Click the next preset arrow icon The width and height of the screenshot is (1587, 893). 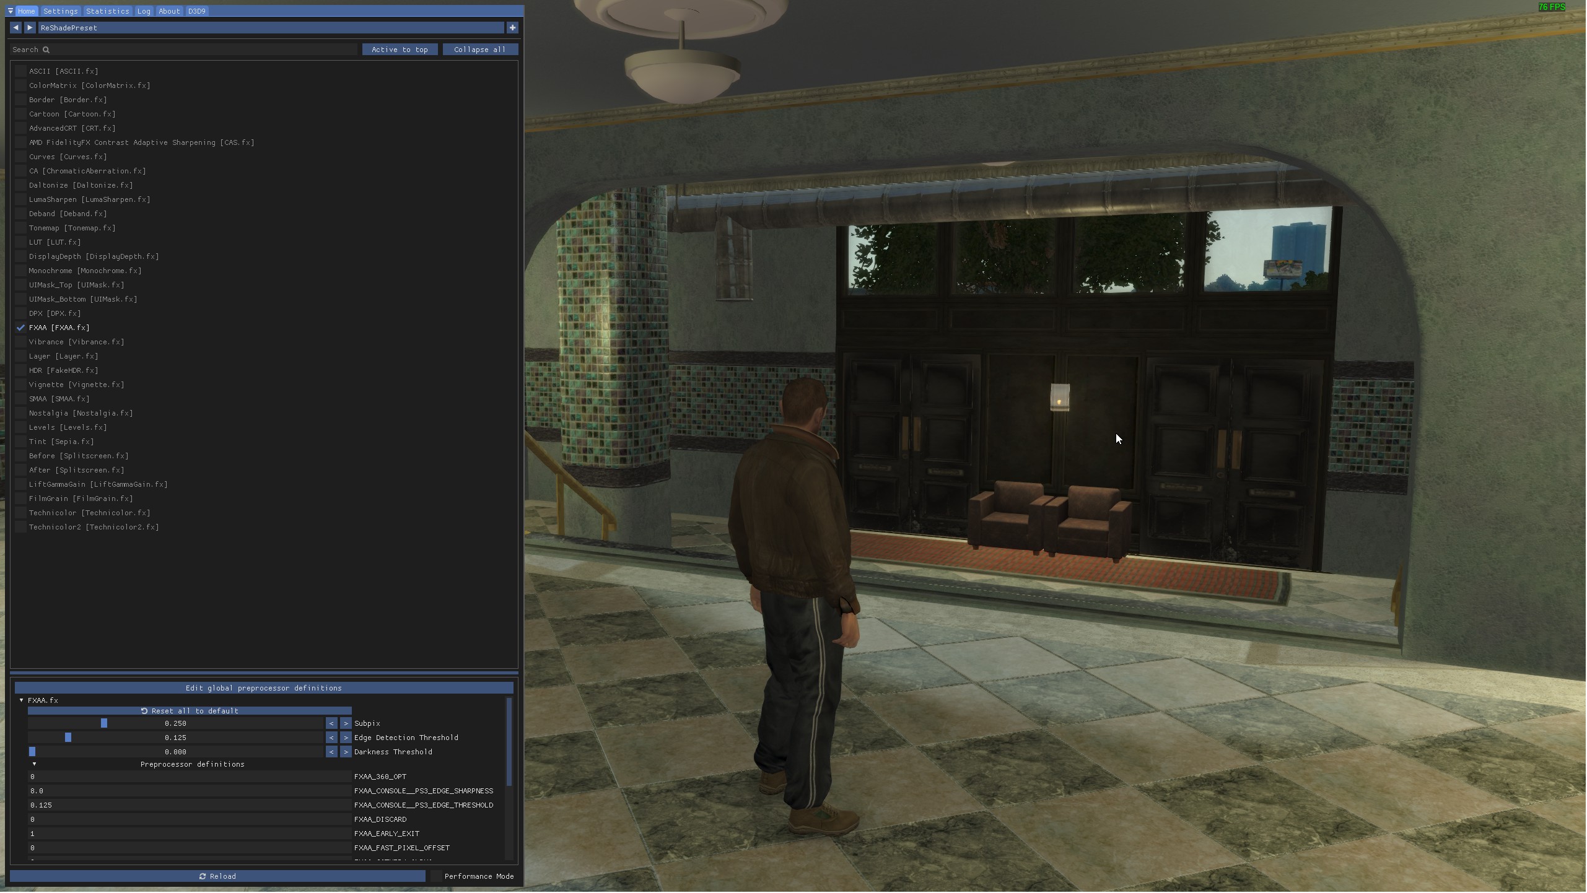(30, 28)
